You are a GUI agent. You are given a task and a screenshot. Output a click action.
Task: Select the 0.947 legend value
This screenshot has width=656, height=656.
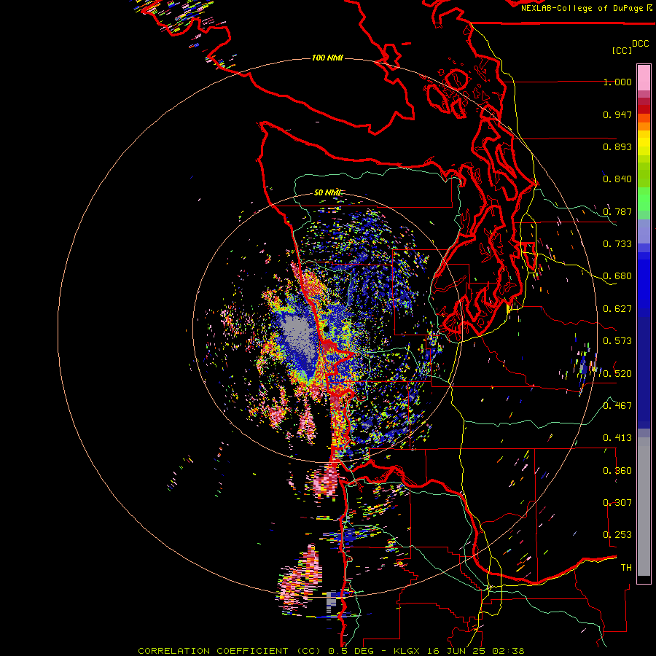617,114
